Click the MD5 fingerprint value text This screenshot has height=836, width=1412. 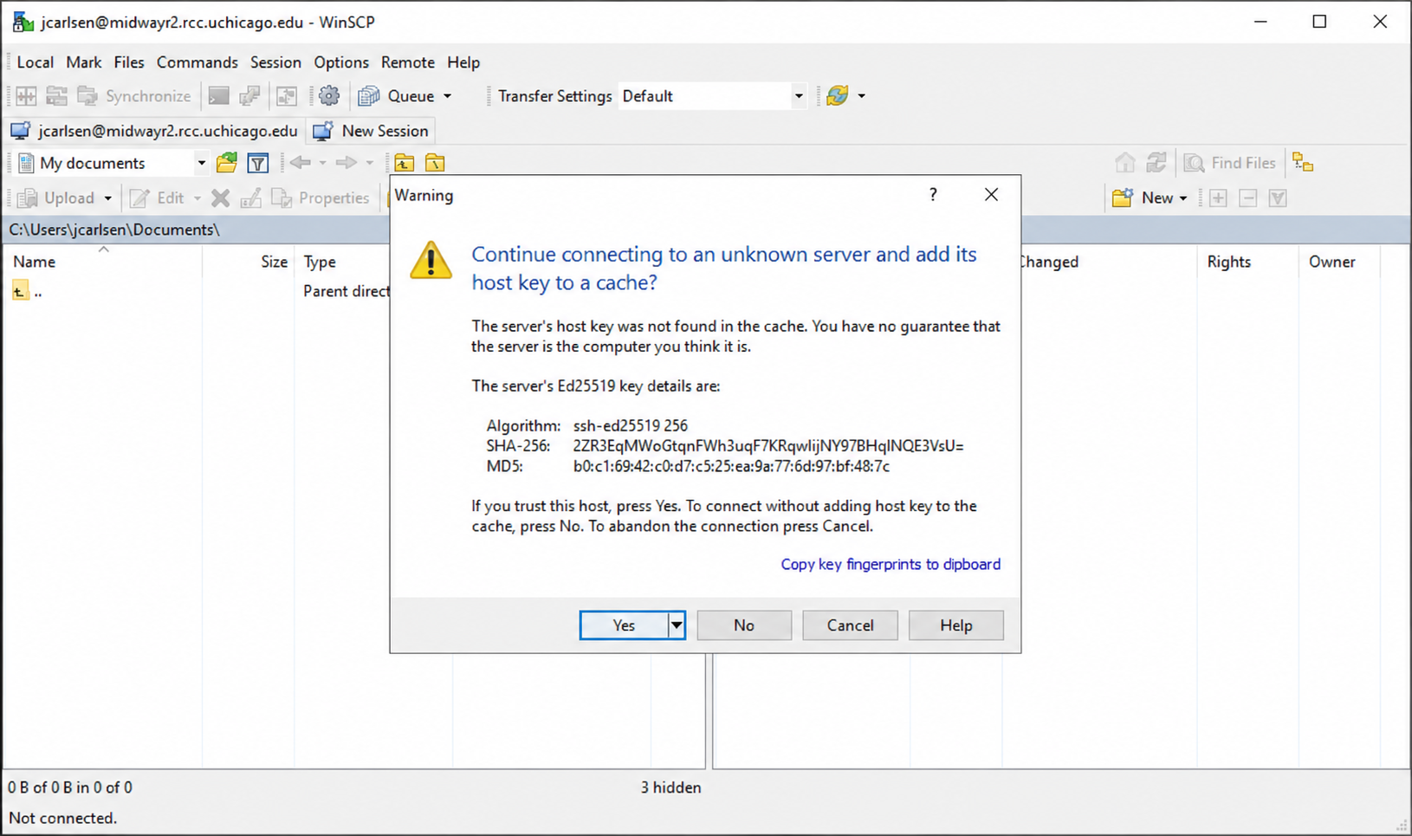point(731,466)
